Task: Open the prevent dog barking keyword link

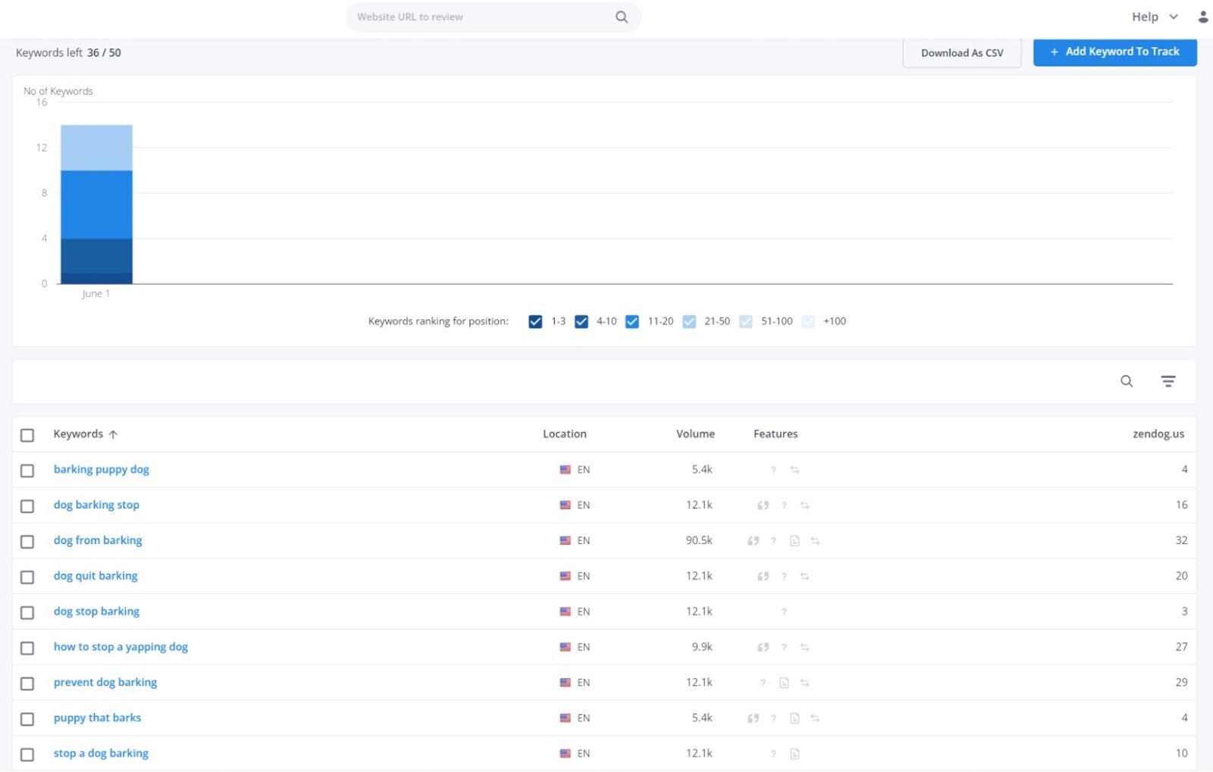Action: (105, 683)
